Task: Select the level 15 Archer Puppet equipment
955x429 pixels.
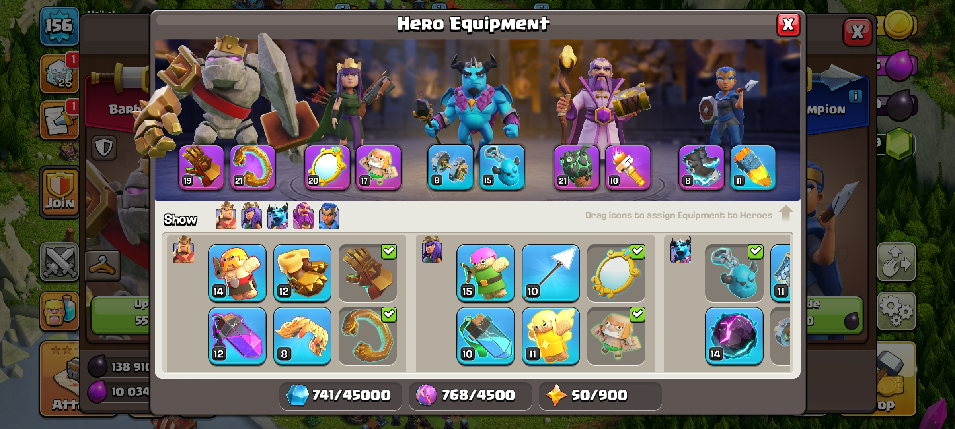Action: pyautogui.click(x=485, y=273)
